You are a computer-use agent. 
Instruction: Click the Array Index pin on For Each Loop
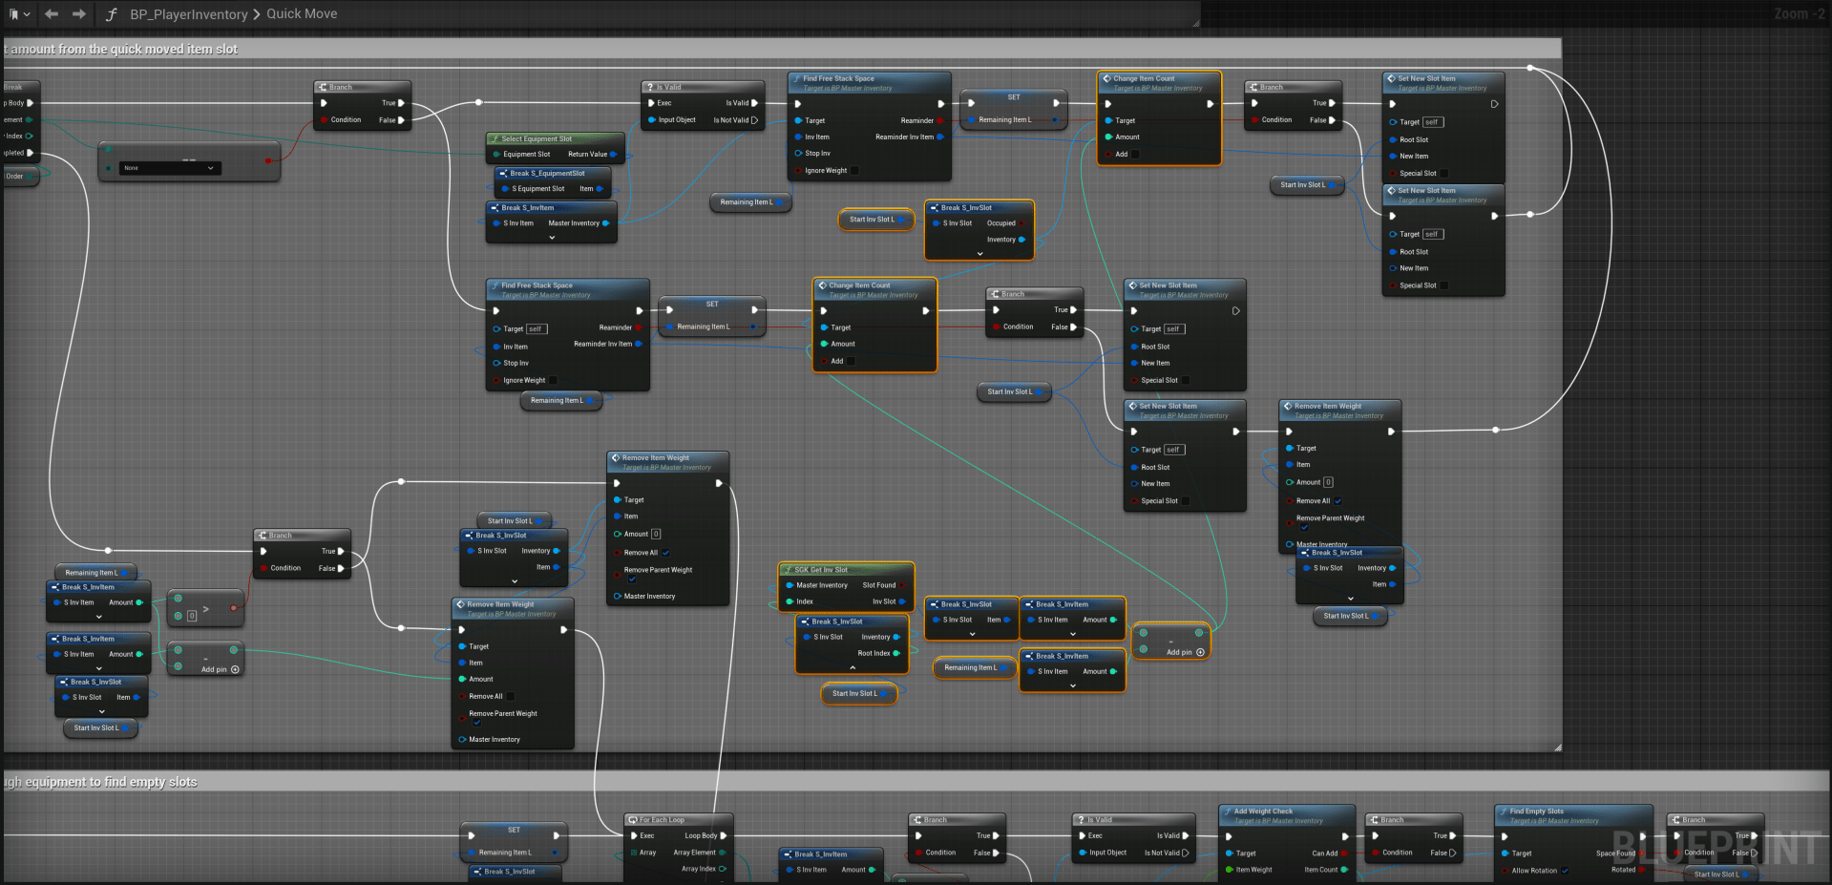pos(722,870)
